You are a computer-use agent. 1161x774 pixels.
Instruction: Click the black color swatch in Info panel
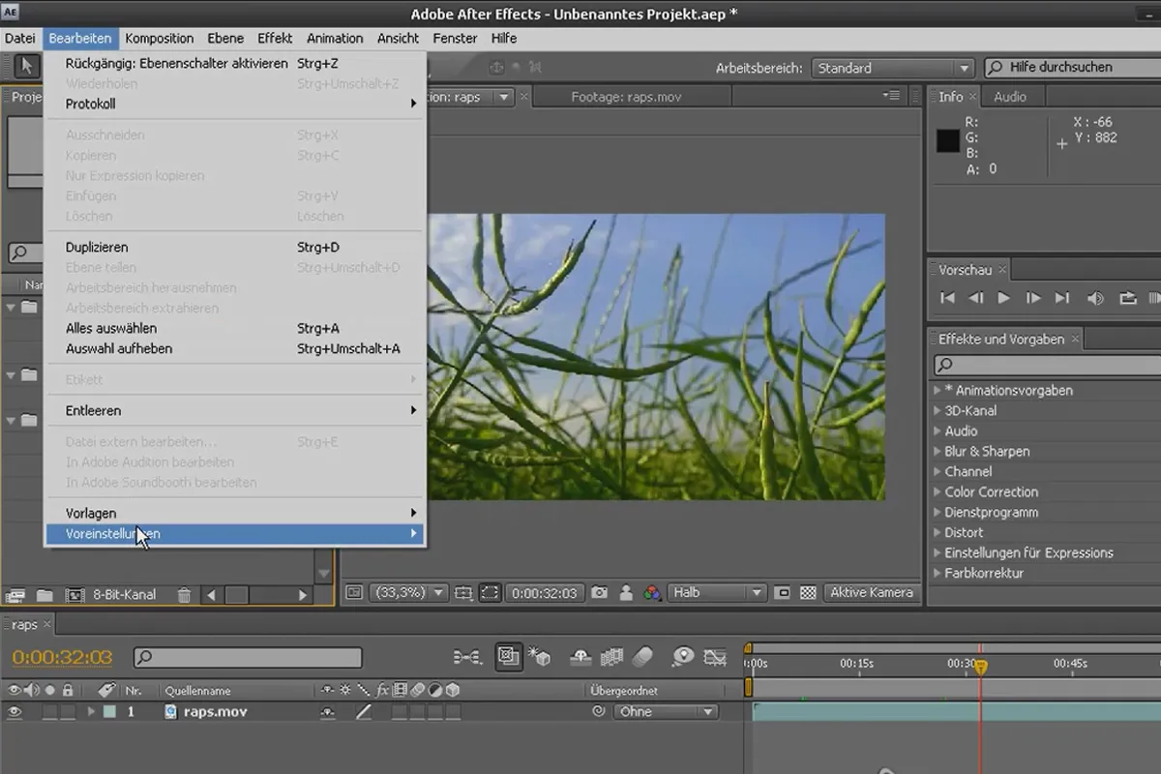[948, 141]
